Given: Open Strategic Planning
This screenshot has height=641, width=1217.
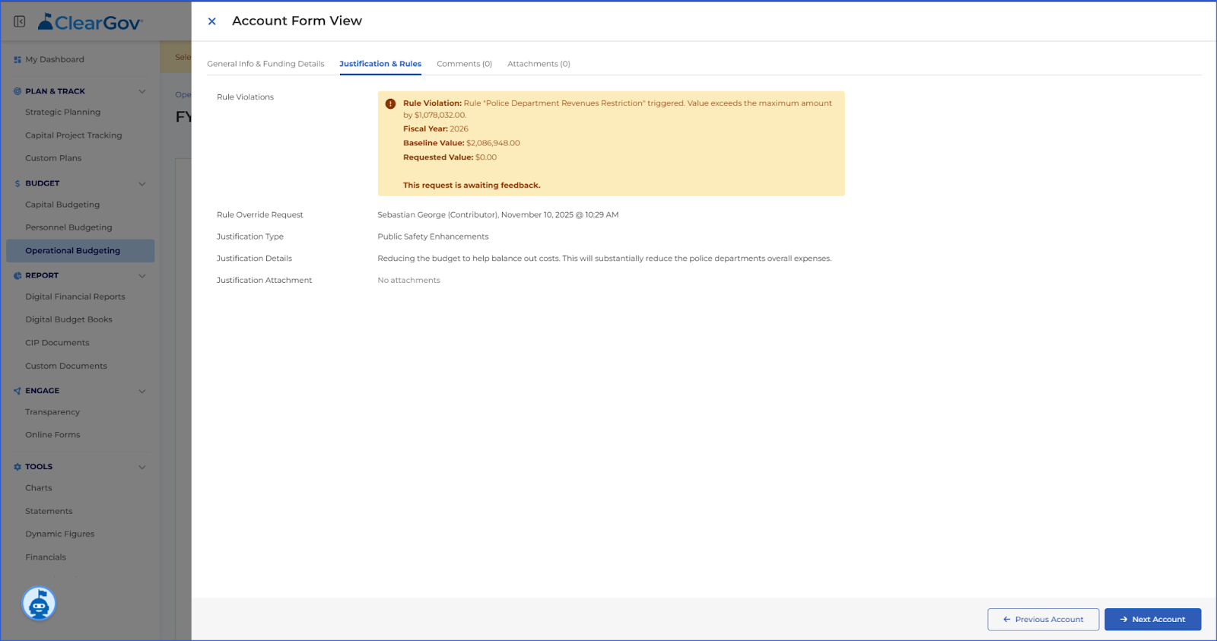Looking at the screenshot, I should (62, 112).
